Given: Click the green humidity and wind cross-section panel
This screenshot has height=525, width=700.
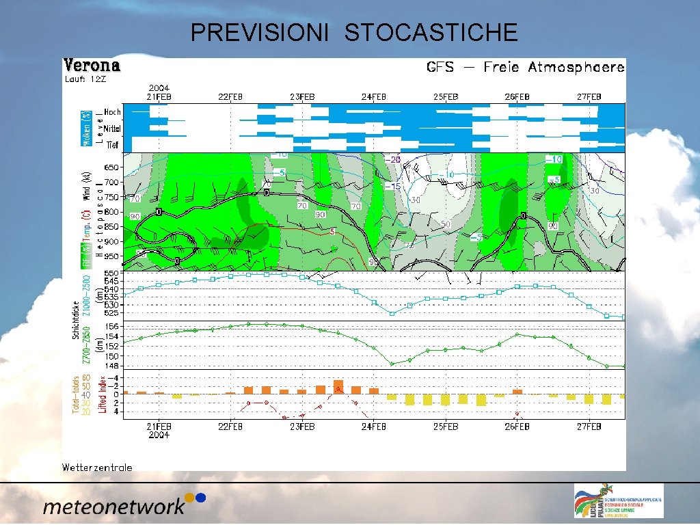Looking at the screenshot, I should 374,212.
